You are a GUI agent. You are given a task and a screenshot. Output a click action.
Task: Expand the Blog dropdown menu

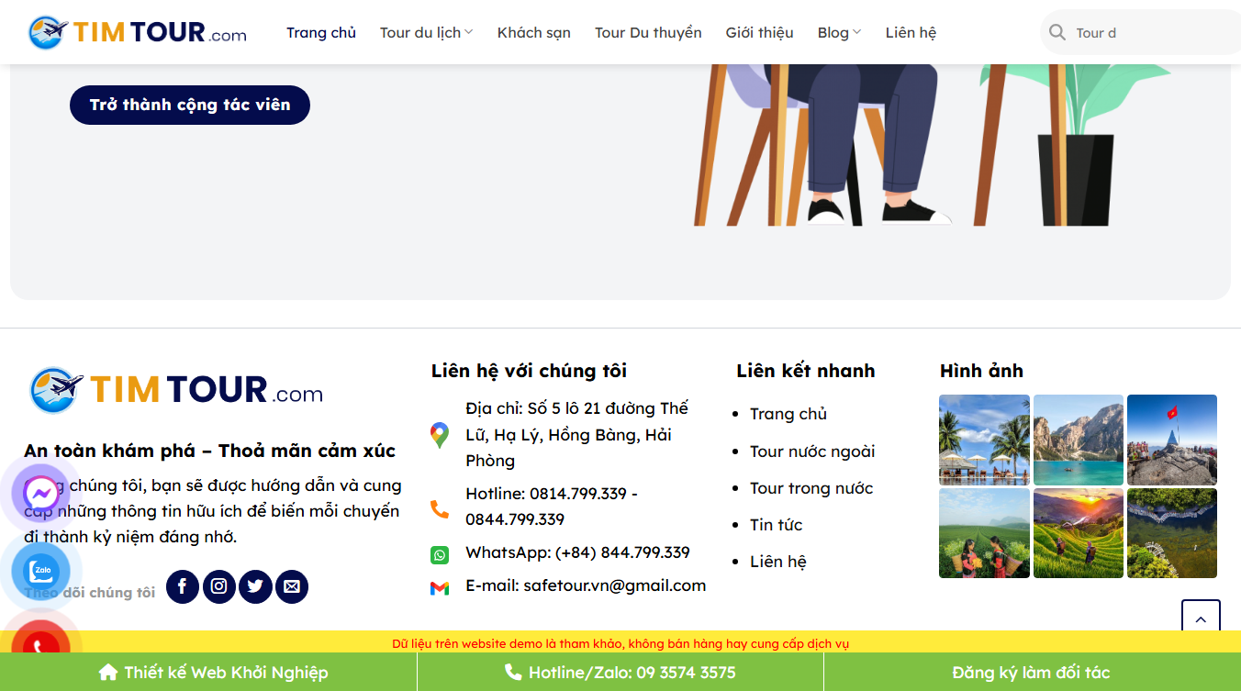click(x=837, y=31)
